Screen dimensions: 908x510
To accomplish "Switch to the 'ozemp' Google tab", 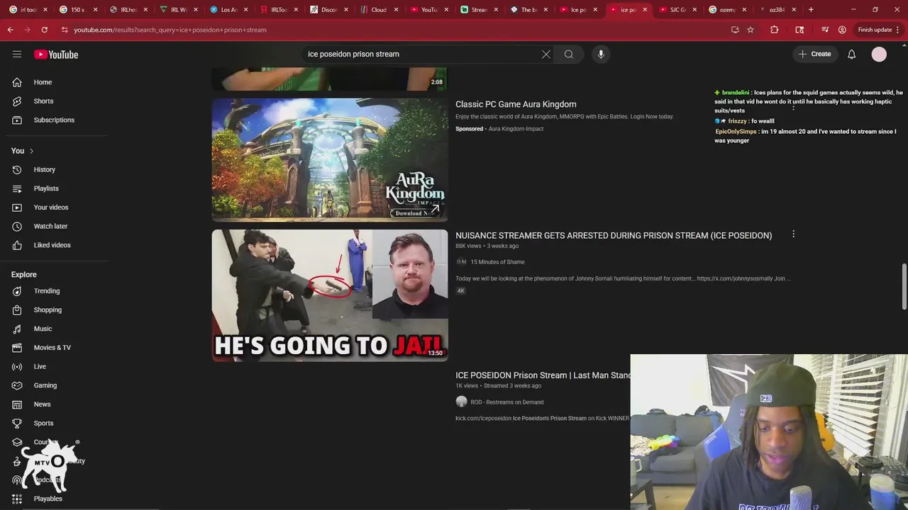I will 728,10.
